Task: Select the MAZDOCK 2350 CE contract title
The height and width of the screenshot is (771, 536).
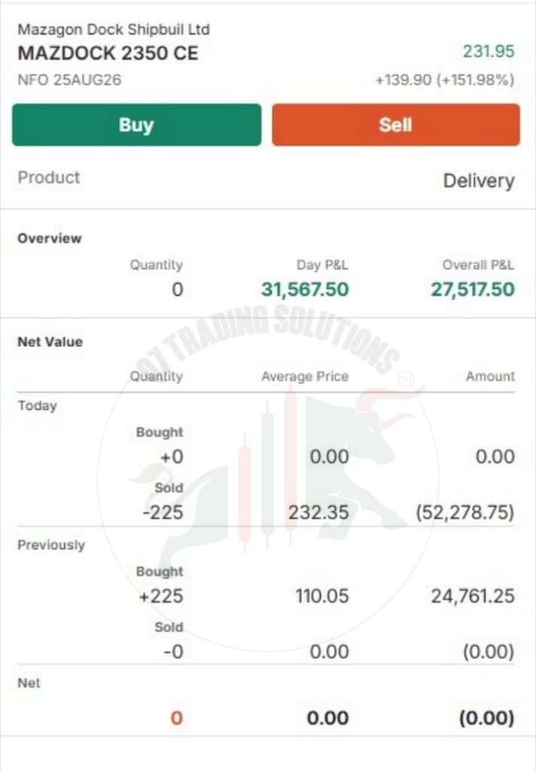Action: [x=108, y=53]
